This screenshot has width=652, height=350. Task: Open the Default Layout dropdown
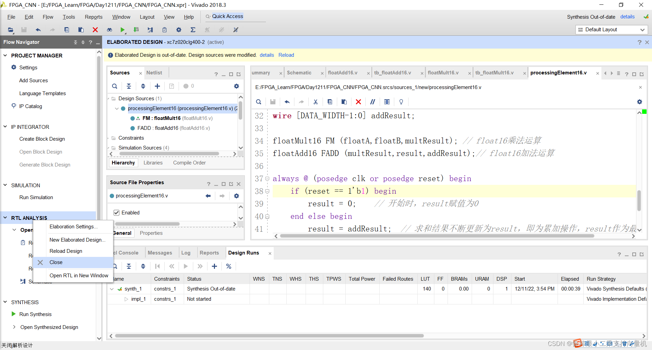(612, 30)
